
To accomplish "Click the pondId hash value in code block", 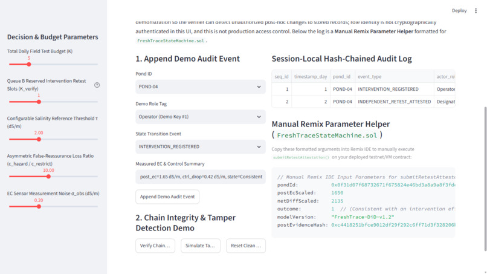I will 393,184.
